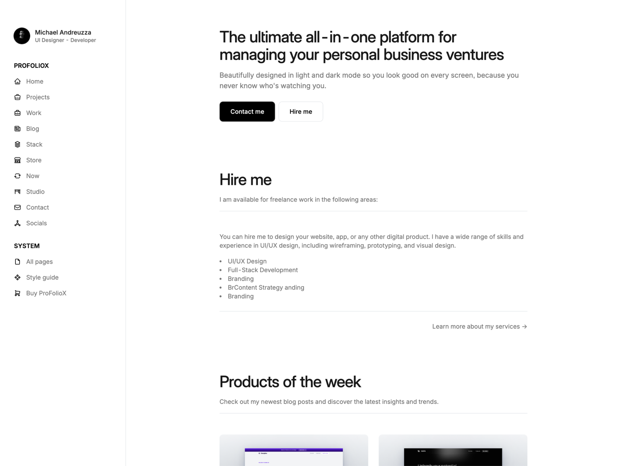Select the Contact icon in navigation
This screenshot has height=466, width=621.
[x=18, y=207]
